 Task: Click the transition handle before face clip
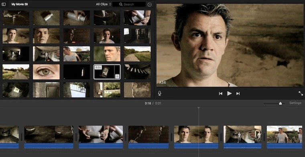pyautogui.click(x=171, y=137)
